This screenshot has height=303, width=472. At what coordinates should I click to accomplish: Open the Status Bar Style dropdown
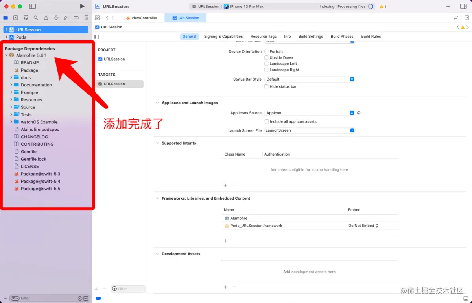tap(310, 79)
